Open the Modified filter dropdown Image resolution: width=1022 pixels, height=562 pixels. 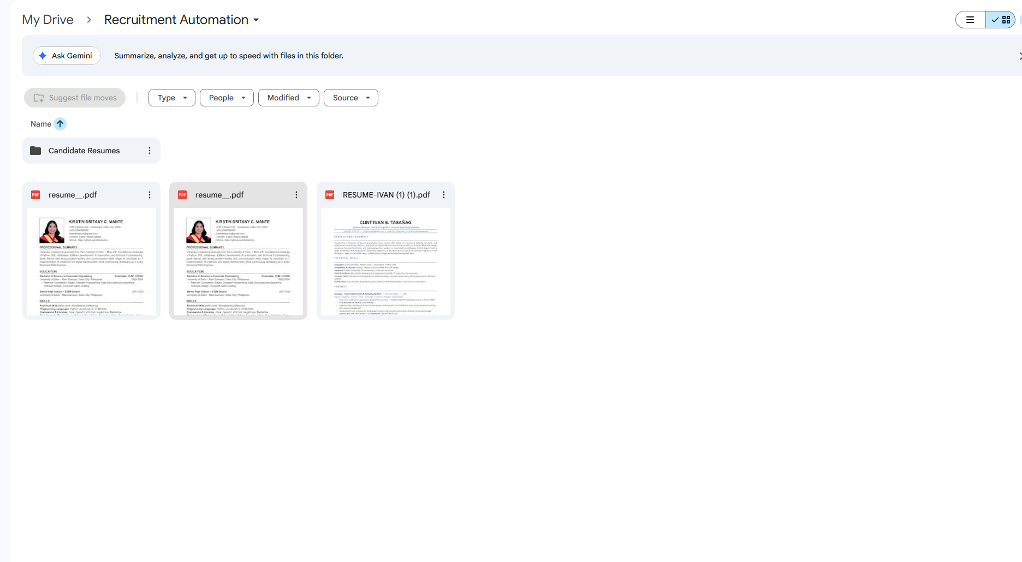click(289, 98)
